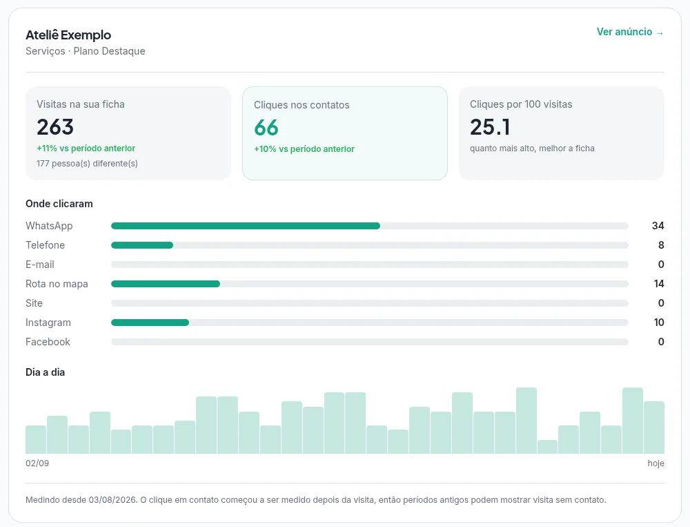
Task: Click the empty Site progress bar
Action: [370, 303]
